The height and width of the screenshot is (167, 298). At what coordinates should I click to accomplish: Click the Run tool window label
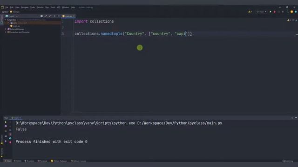coord(6,118)
